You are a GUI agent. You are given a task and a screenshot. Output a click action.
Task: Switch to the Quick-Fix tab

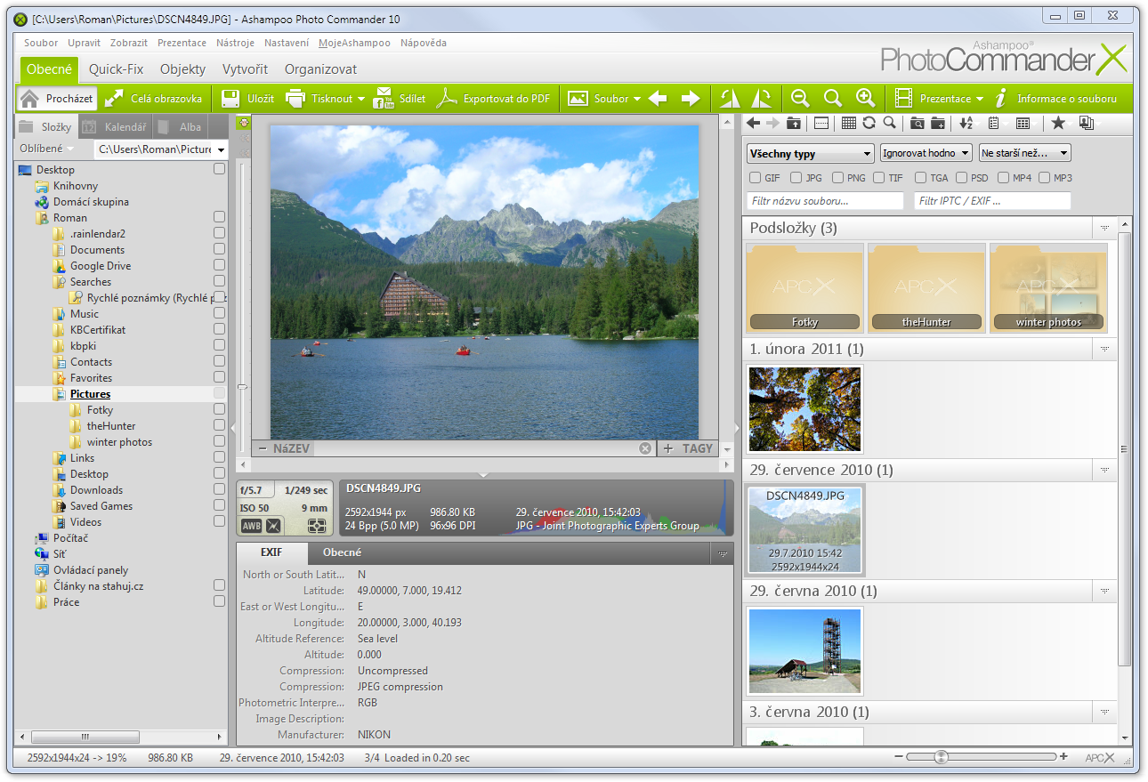[x=116, y=69]
